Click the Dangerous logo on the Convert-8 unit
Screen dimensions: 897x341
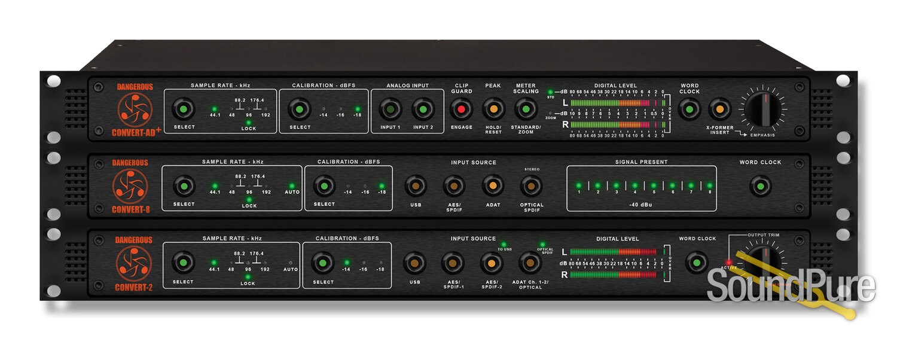131,186
